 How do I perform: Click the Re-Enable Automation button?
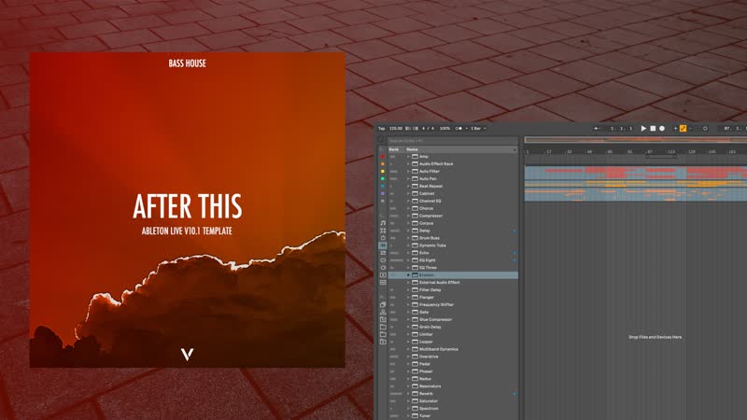pos(690,128)
